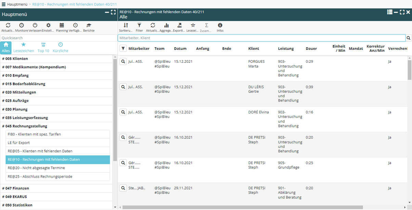Open Einstellungen gear icon
This screenshot has height=210, width=412.
[48, 26]
